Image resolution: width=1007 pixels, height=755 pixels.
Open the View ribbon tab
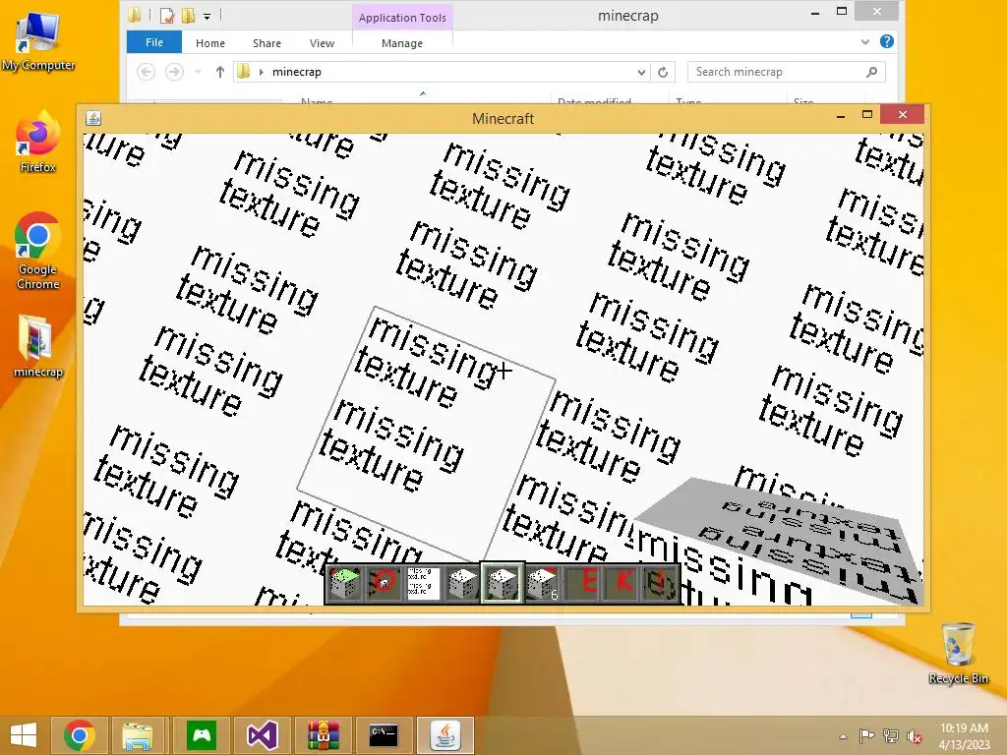322,43
